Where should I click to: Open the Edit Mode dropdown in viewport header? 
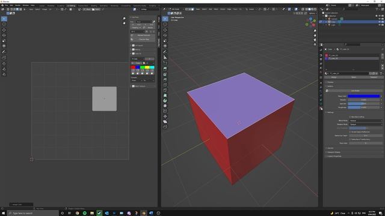(176, 10)
